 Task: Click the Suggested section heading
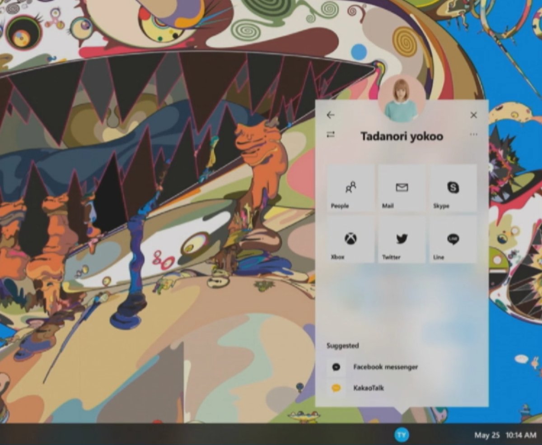click(x=342, y=346)
